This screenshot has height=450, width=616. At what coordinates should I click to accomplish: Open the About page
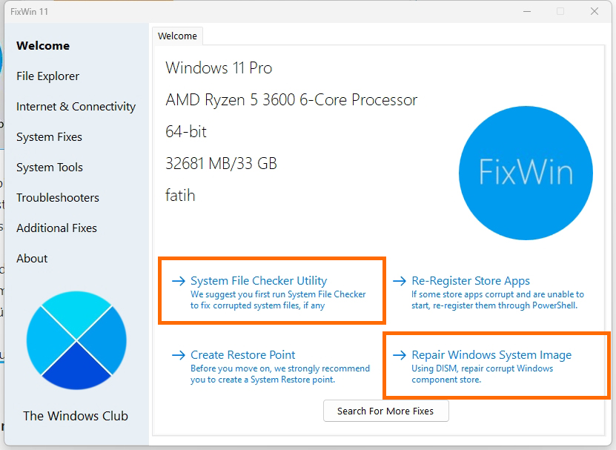pos(32,259)
